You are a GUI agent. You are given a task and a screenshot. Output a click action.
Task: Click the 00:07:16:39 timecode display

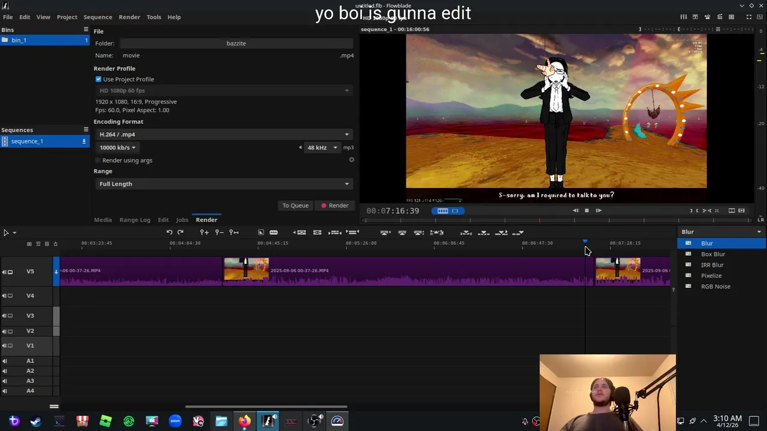pyautogui.click(x=393, y=211)
